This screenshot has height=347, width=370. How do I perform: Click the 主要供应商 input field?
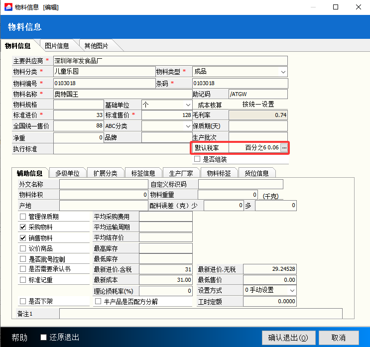coord(170,61)
